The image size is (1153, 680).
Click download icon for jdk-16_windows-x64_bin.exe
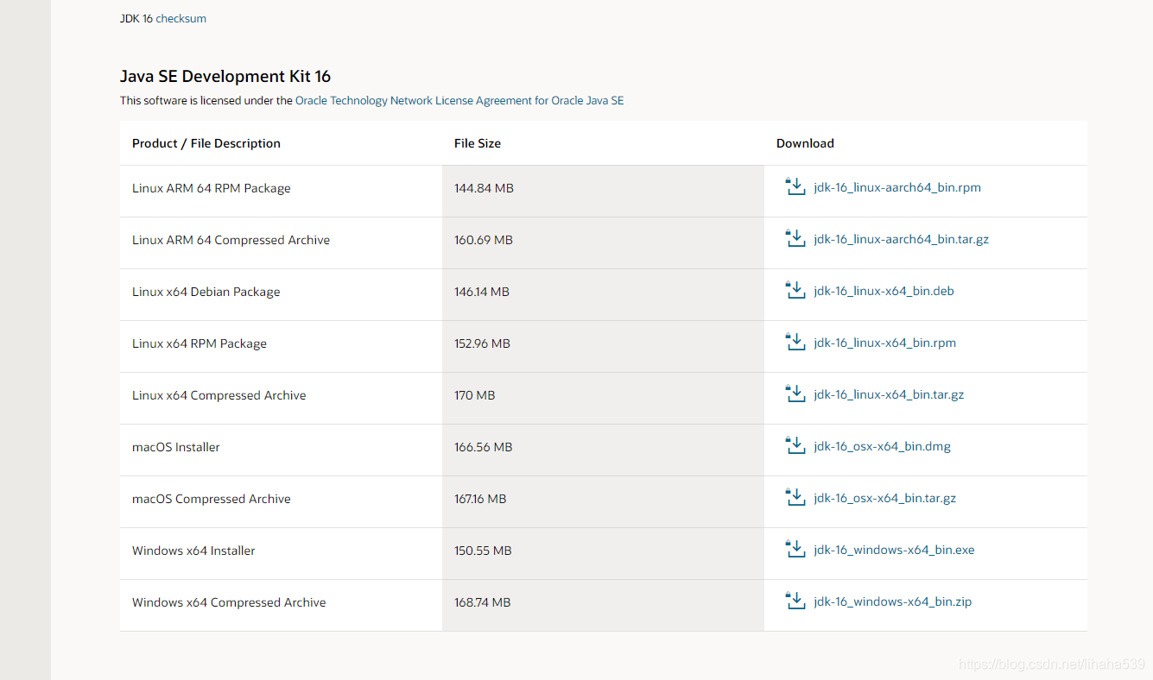(x=795, y=549)
